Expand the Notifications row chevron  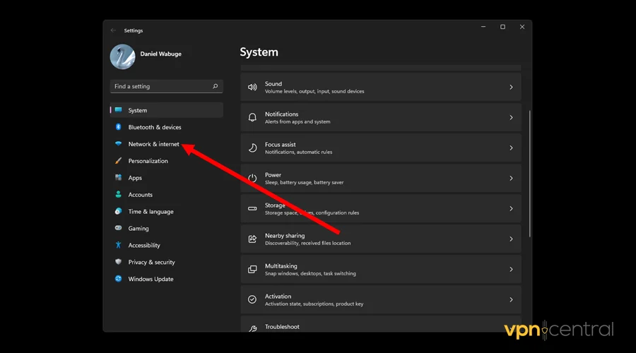511,117
